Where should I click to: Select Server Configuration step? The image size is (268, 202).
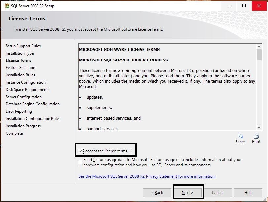point(23,97)
